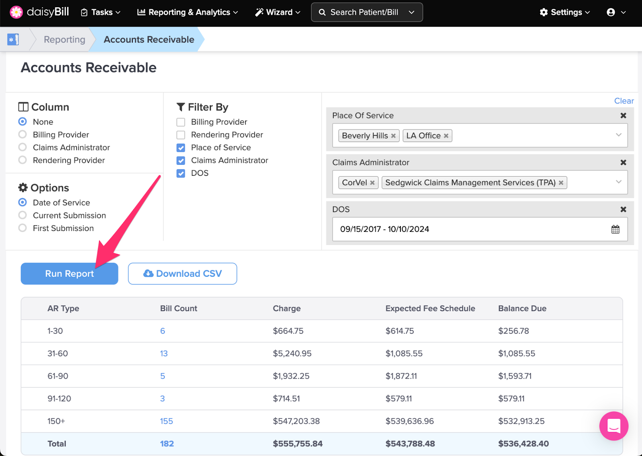Remove the Sedgwick Claims Management Services tag
Image resolution: width=642 pixels, height=456 pixels.
[x=561, y=183]
